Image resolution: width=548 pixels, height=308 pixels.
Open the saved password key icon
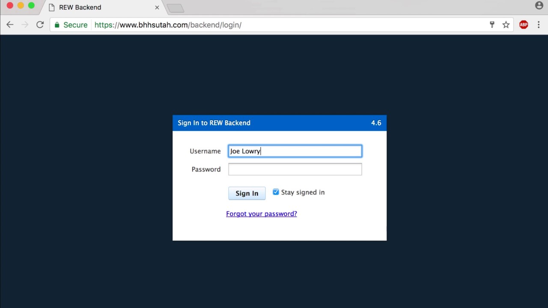click(492, 25)
